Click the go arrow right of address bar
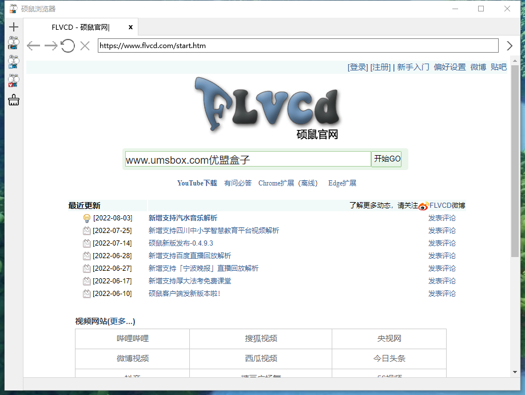 (x=509, y=46)
